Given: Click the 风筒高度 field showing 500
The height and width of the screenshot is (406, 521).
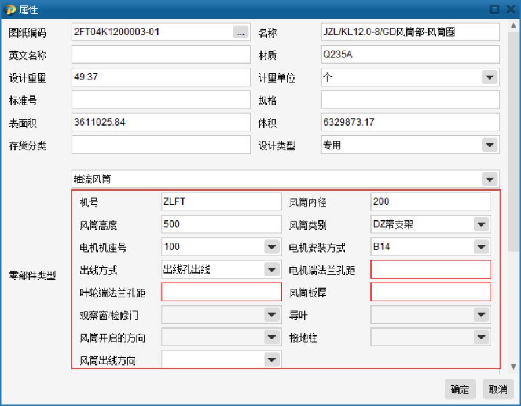Looking at the screenshot, I should [221, 224].
